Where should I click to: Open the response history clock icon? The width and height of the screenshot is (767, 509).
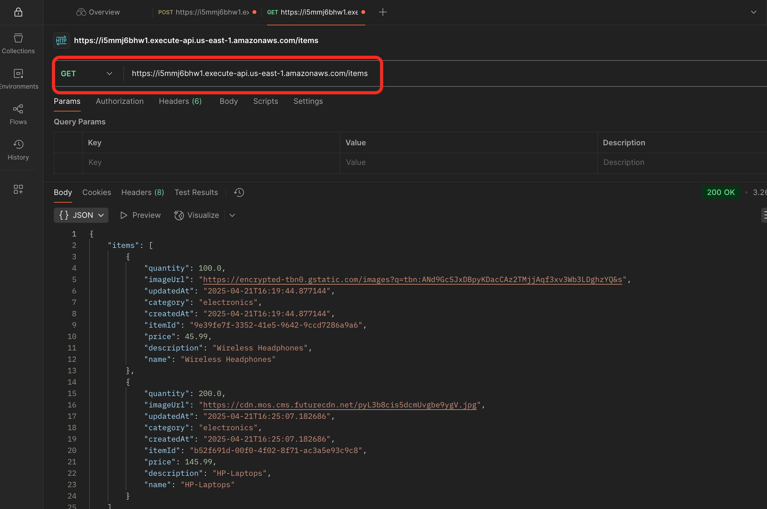point(239,192)
